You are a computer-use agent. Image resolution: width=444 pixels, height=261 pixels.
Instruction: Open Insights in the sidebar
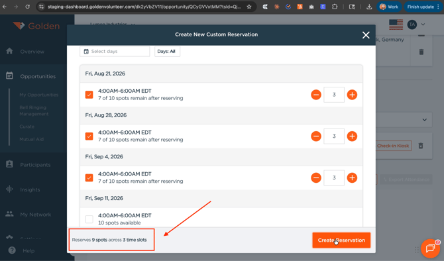(30, 189)
